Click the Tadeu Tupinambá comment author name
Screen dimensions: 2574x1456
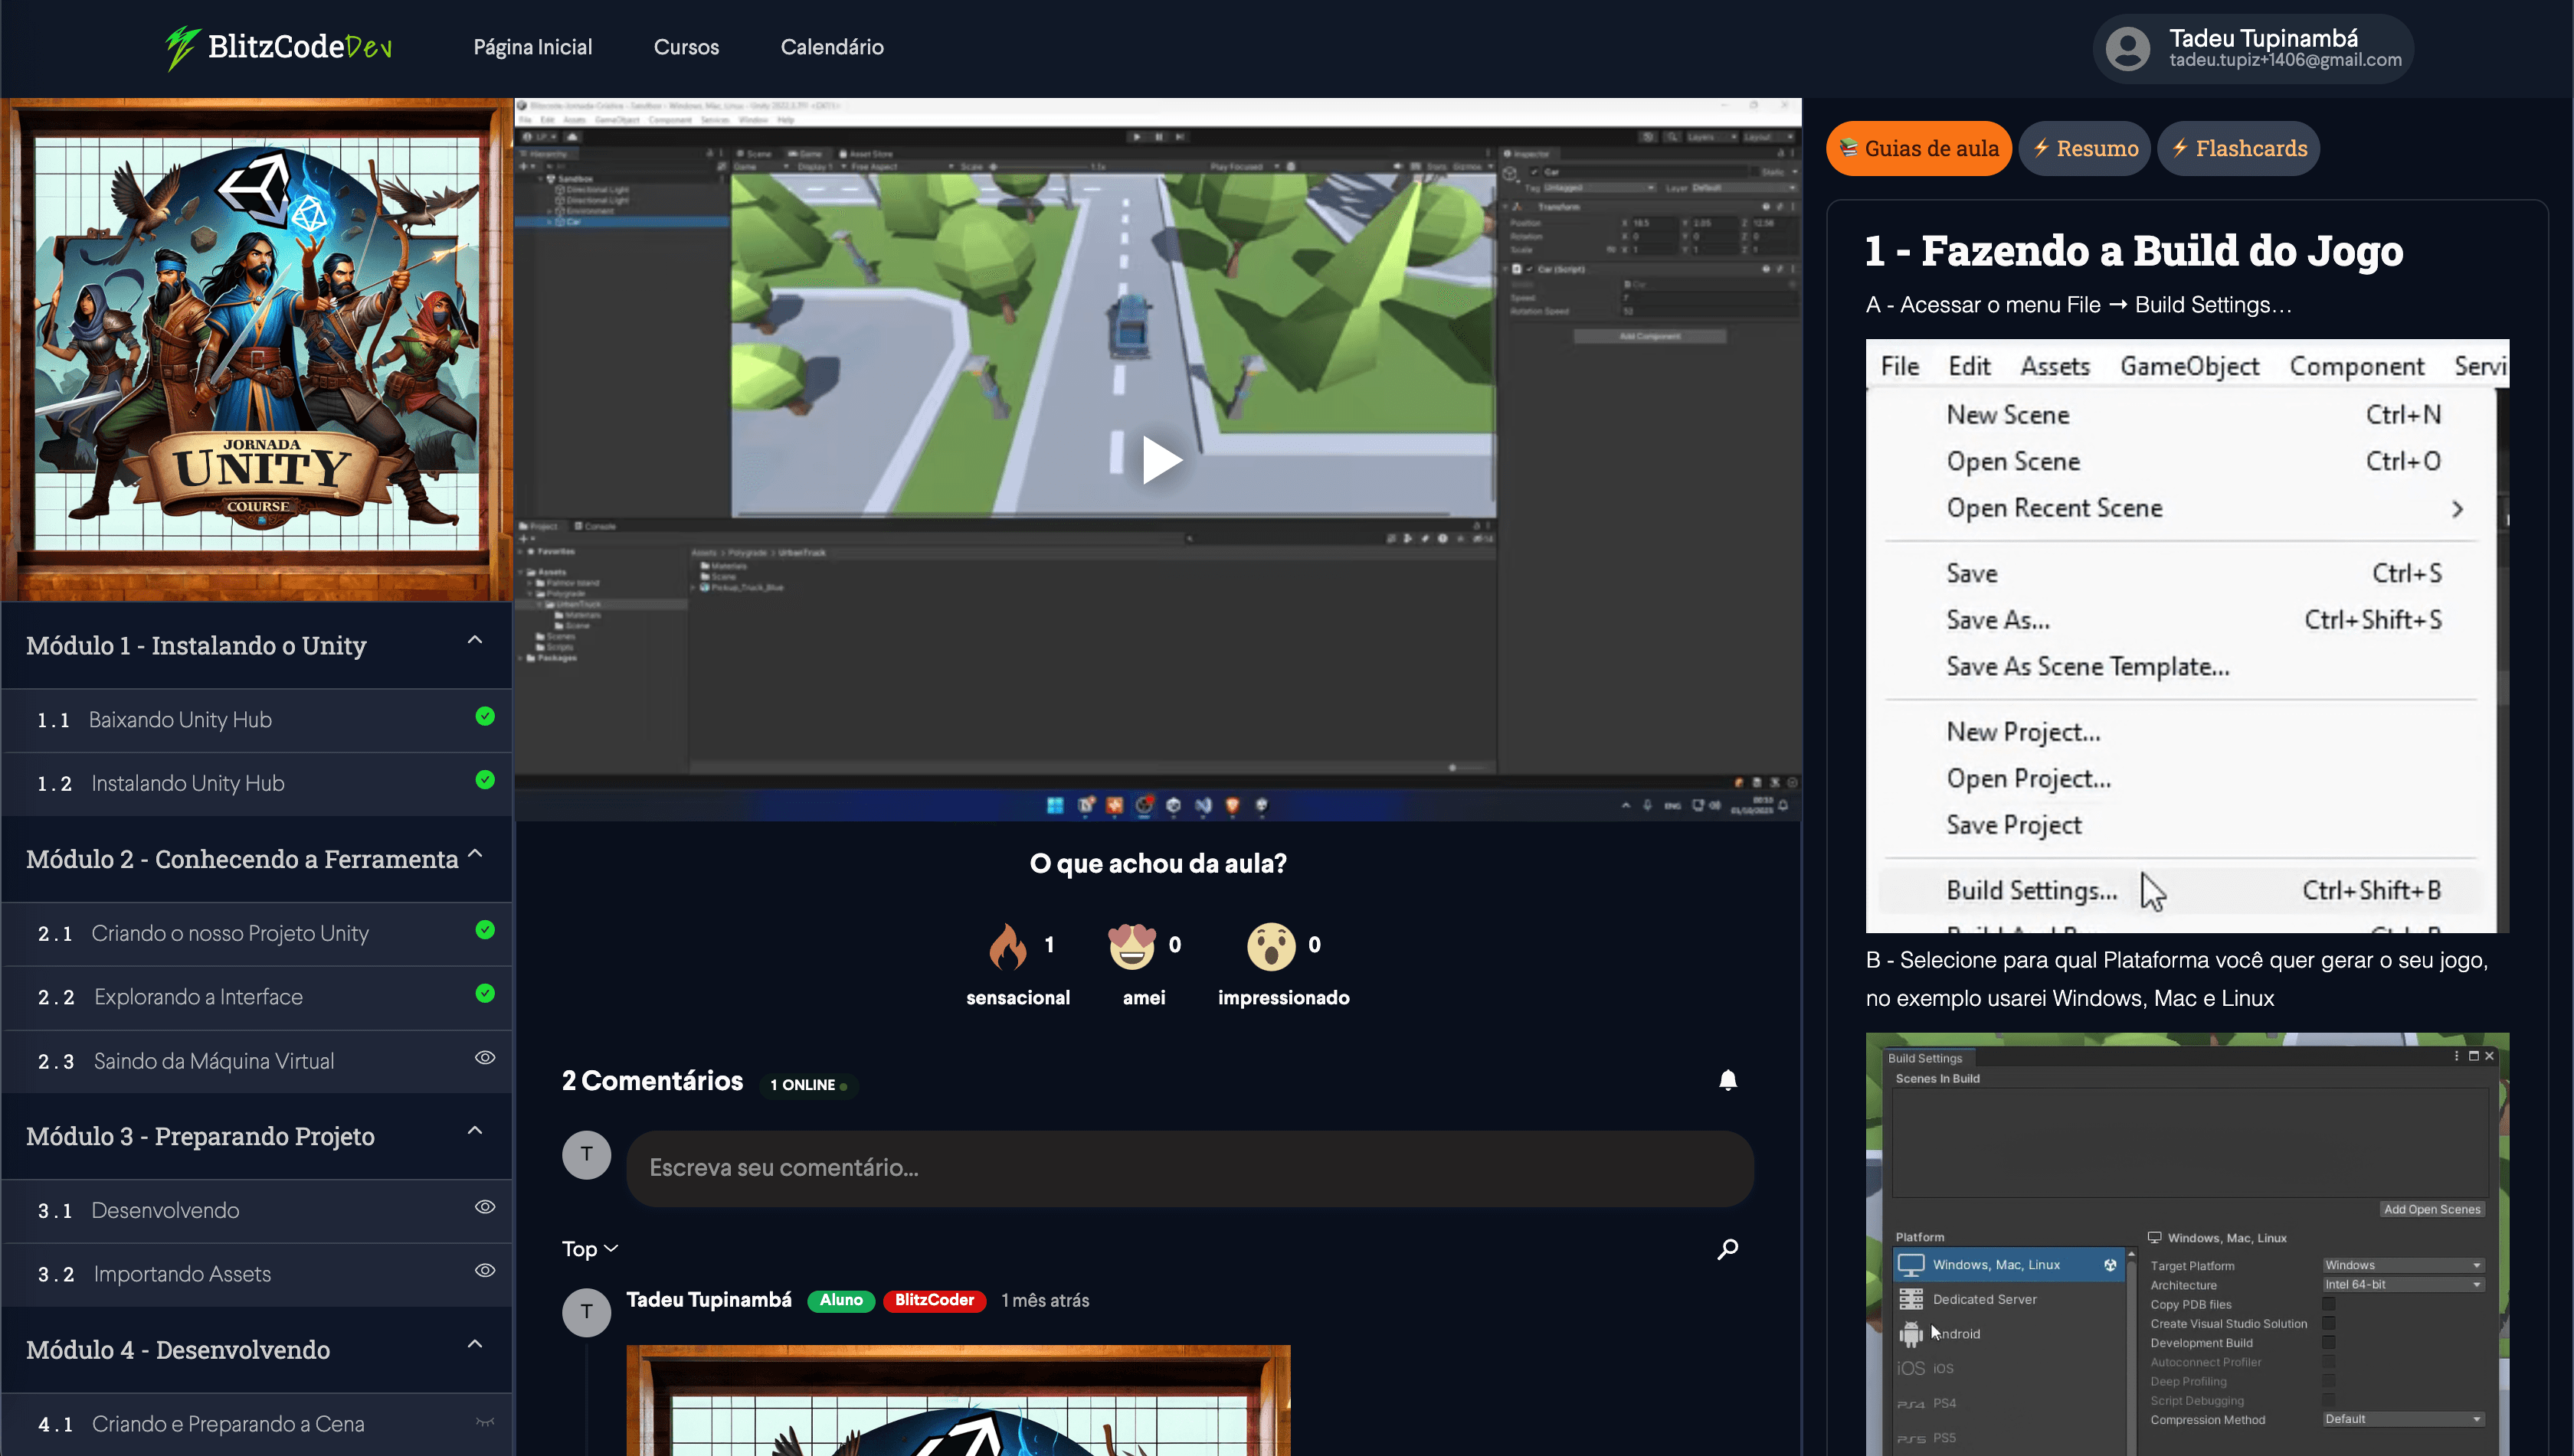click(709, 1300)
